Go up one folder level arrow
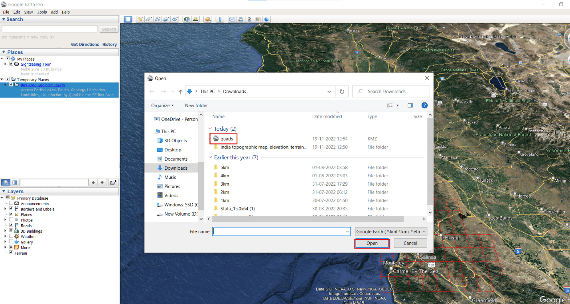Image resolution: width=570 pixels, height=304 pixels. [181, 92]
